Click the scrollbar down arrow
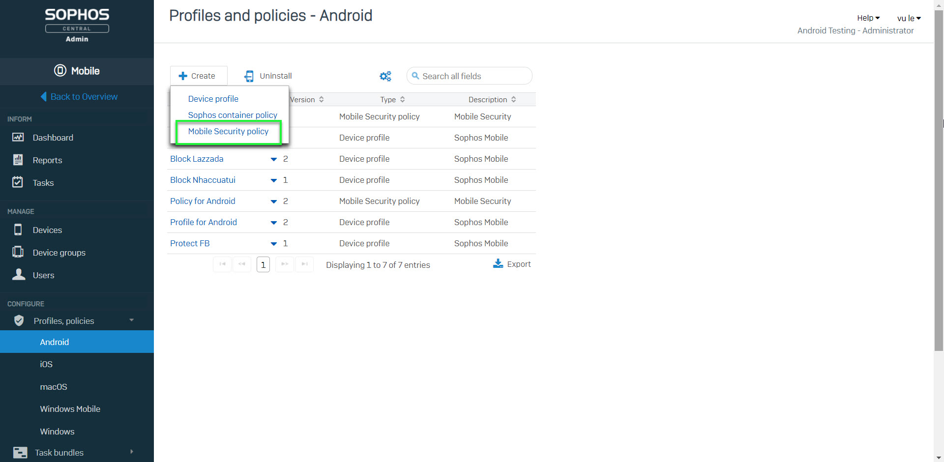This screenshot has height=462, width=944. pos(939,457)
